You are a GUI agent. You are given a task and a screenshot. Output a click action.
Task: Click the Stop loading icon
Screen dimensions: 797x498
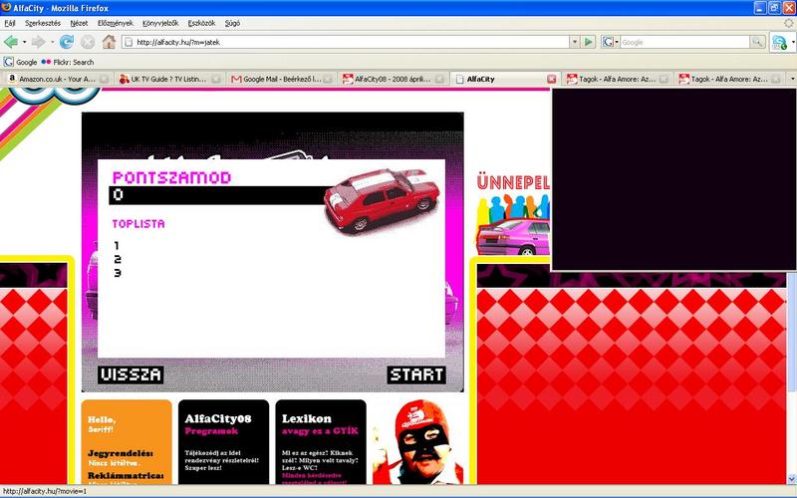click(x=88, y=42)
